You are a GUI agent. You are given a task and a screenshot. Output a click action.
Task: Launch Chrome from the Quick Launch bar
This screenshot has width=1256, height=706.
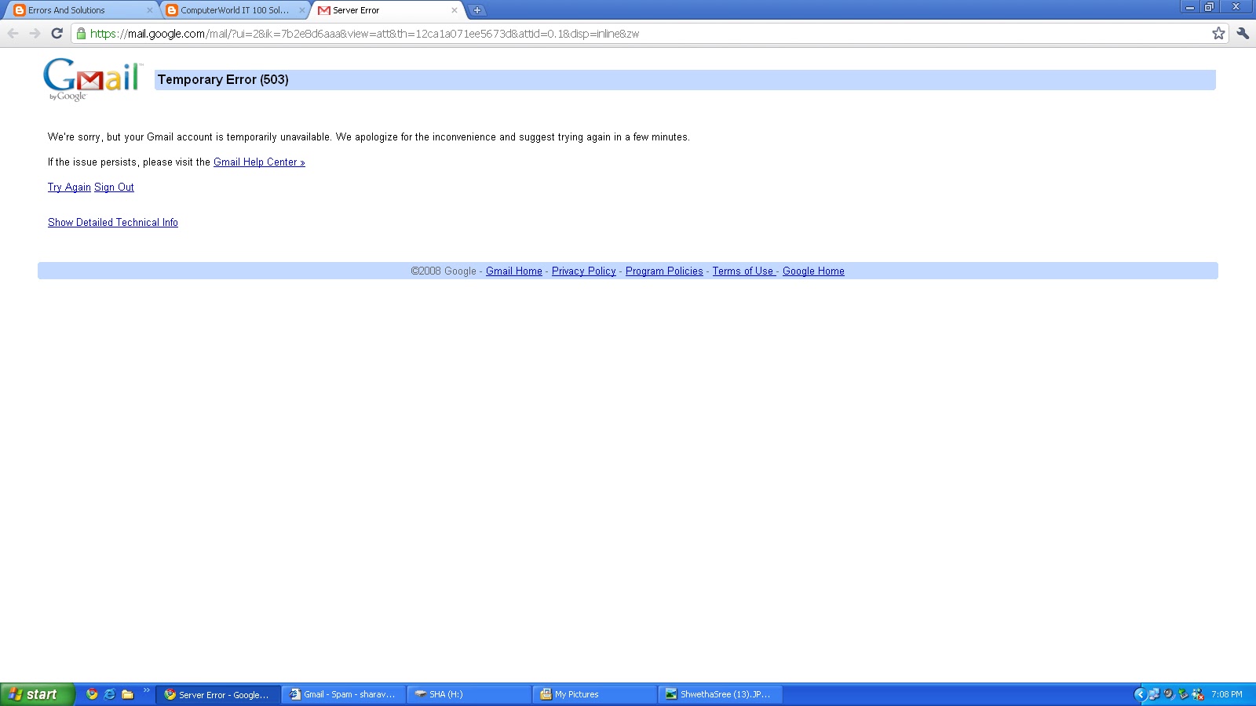[x=92, y=694]
